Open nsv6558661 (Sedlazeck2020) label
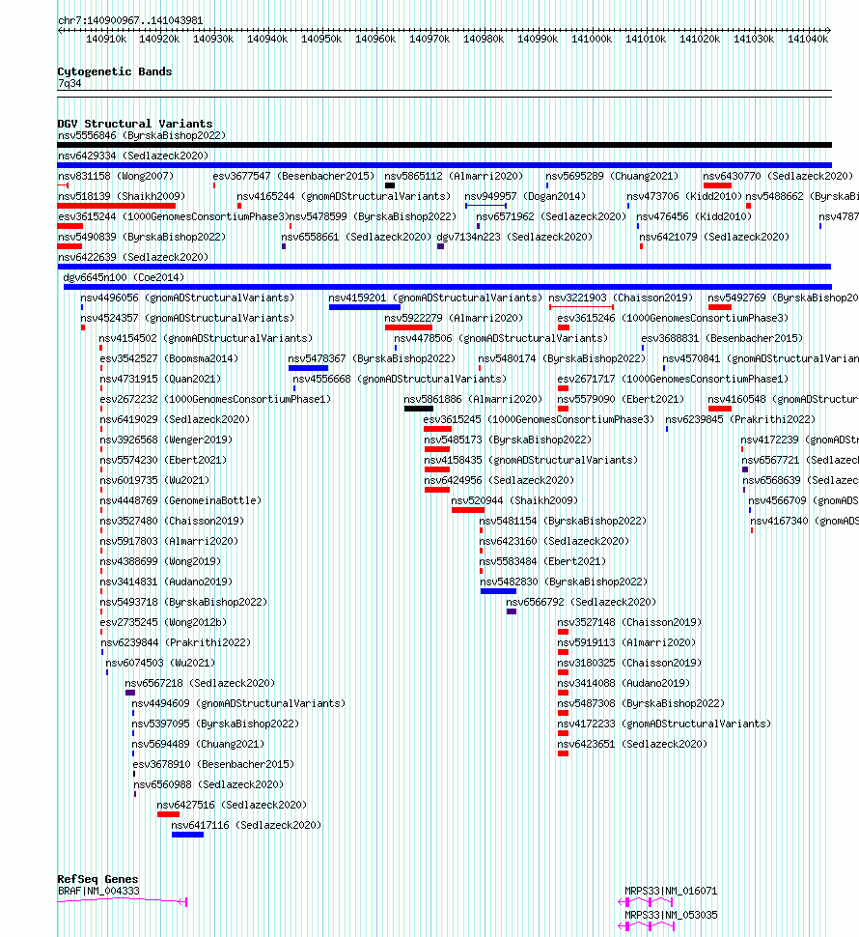Screen dimensions: 859x937 click(356, 237)
